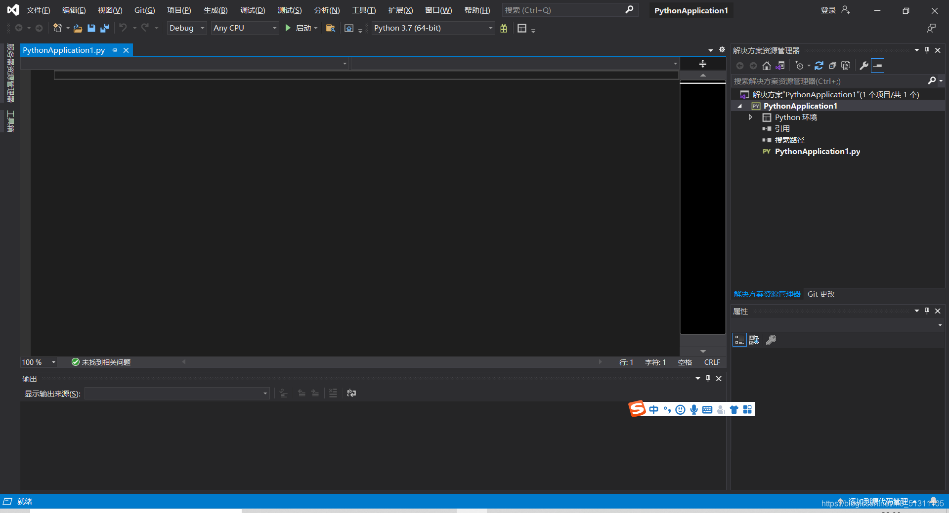The image size is (949, 513).
Task: Click the split editor icon above the scrollbar
Action: (x=703, y=64)
